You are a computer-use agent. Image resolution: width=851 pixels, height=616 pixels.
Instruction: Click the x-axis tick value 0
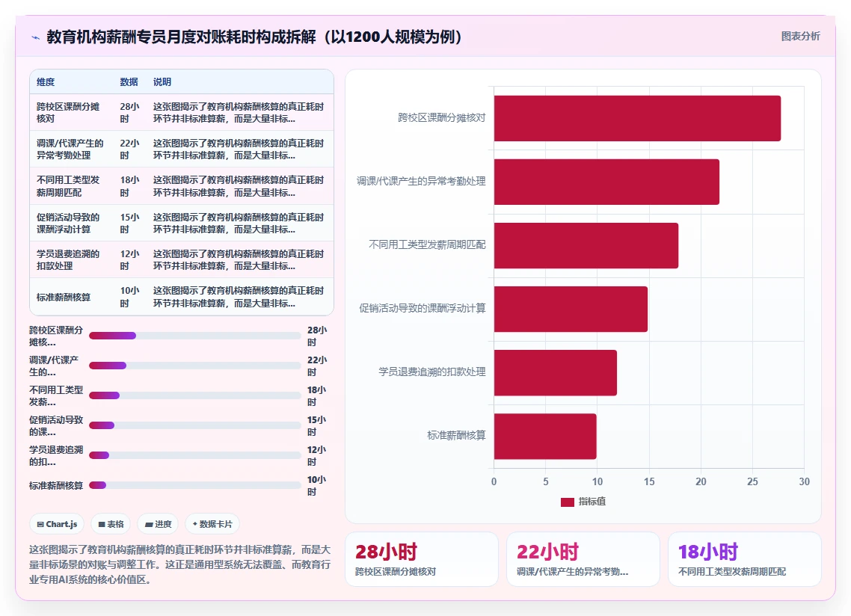(494, 481)
